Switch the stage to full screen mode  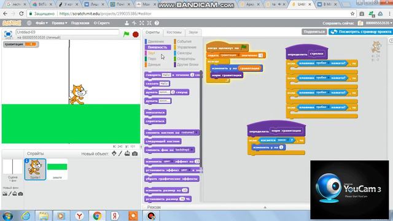[8, 34]
